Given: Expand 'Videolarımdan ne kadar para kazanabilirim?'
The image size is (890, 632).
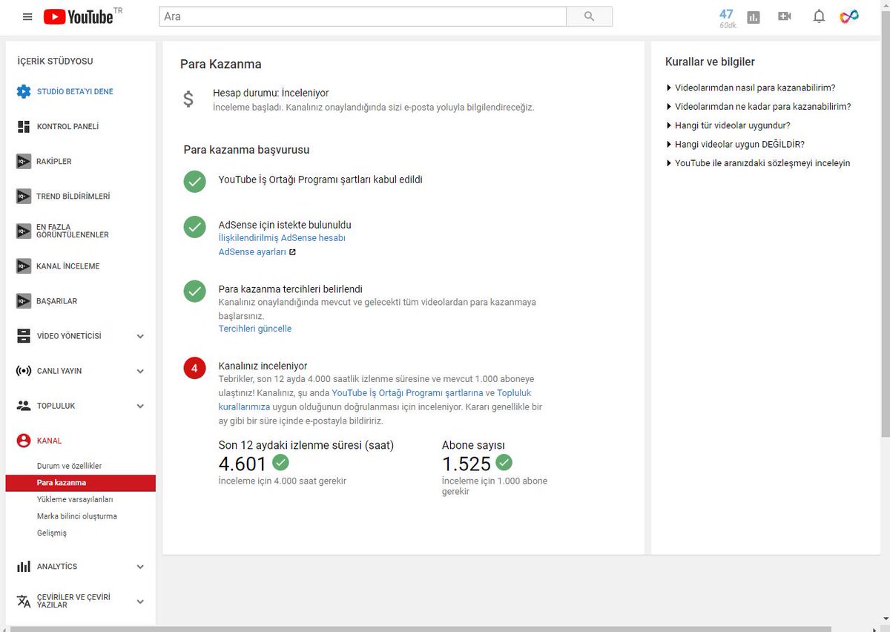Looking at the screenshot, I should 759,106.
